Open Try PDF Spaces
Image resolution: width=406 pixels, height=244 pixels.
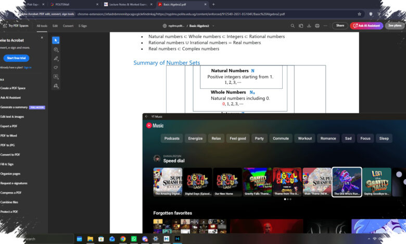click(x=16, y=26)
